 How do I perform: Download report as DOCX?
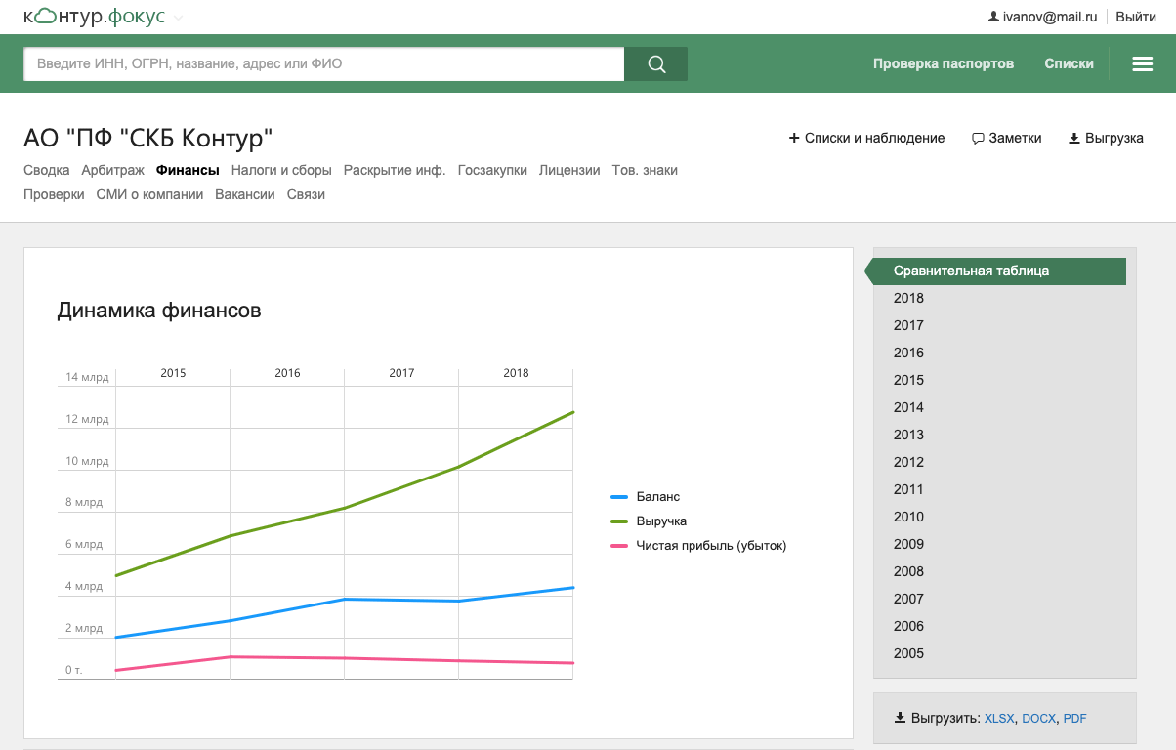point(1039,719)
